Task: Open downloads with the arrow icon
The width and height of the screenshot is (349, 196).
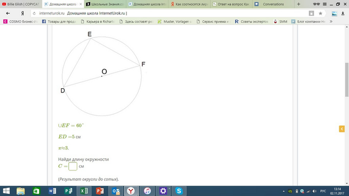Action: [343, 13]
